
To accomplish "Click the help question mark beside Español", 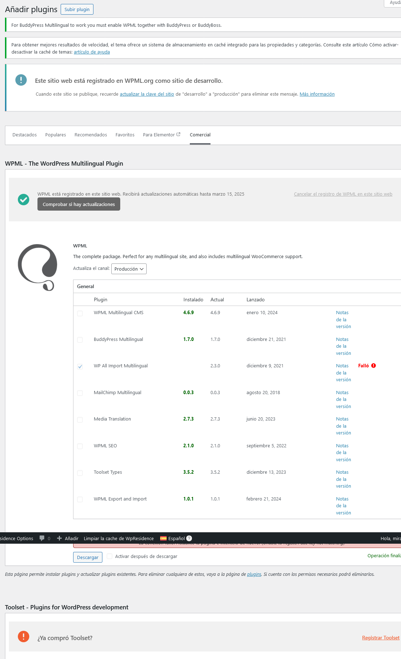I will coord(189,538).
